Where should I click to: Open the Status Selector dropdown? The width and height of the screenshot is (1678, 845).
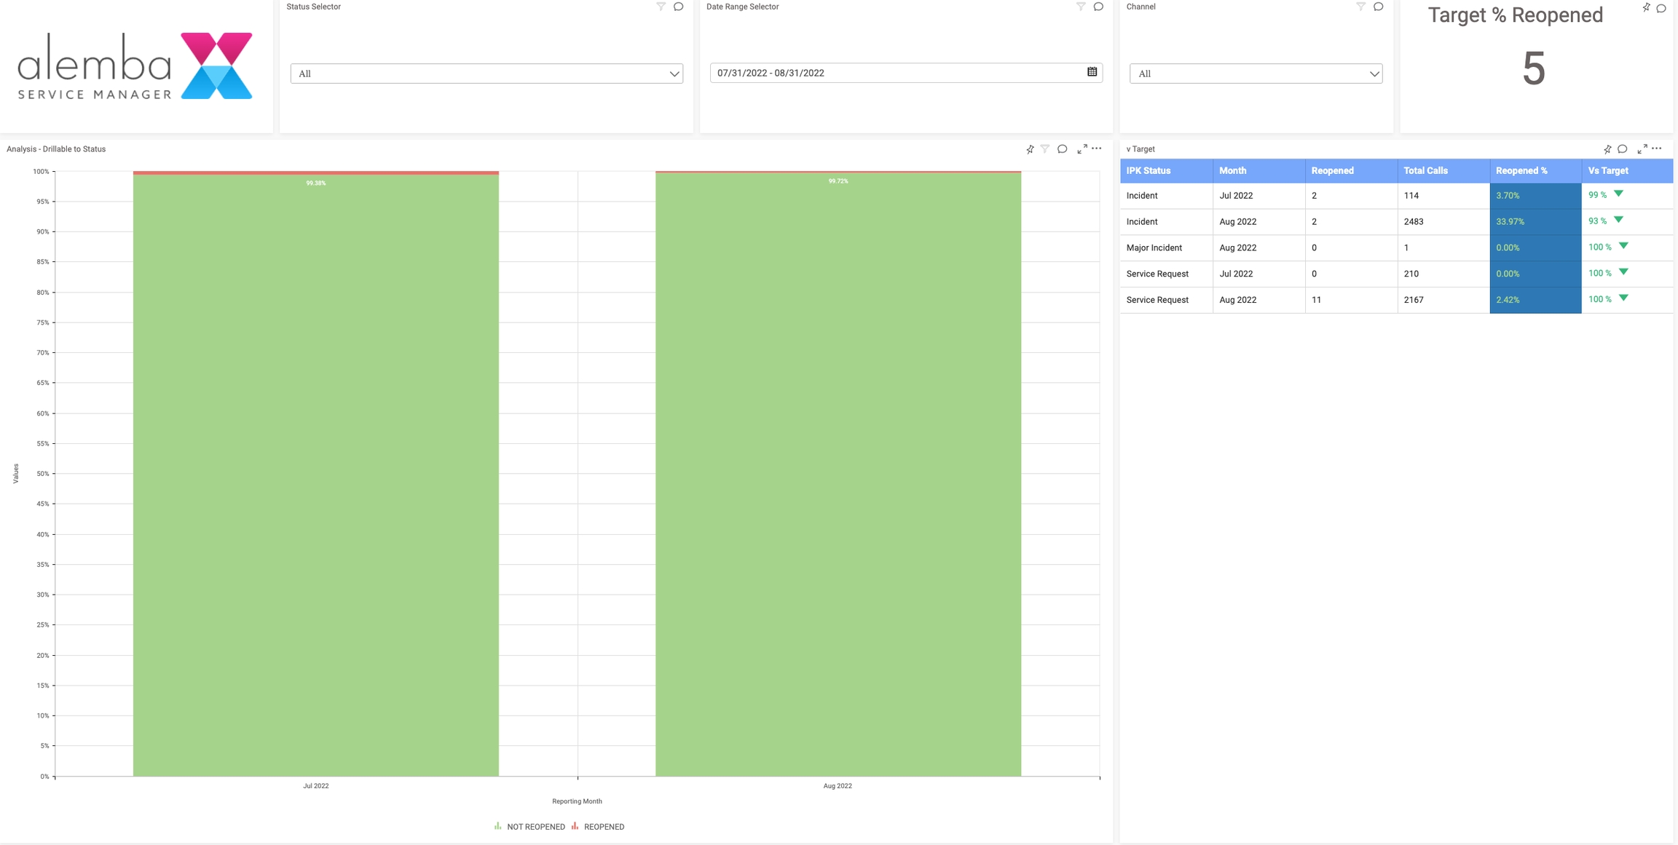point(487,74)
